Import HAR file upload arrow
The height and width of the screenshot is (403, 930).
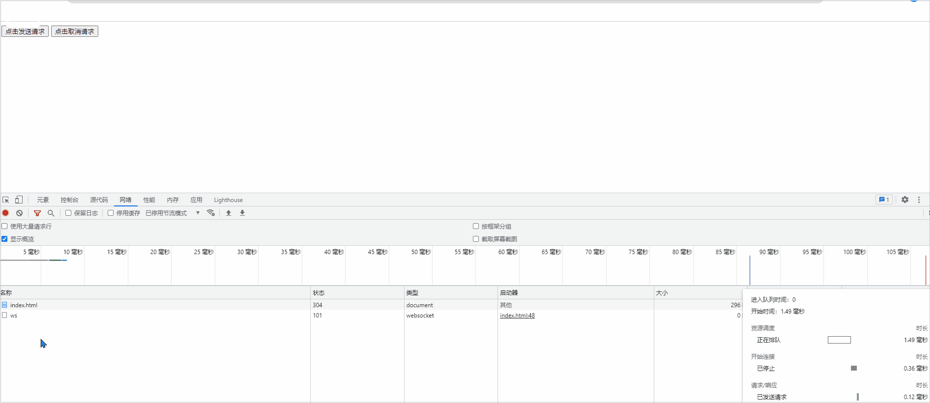click(x=229, y=213)
